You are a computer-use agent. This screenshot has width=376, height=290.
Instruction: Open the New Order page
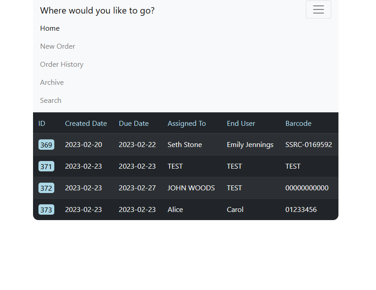pos(57,46)
